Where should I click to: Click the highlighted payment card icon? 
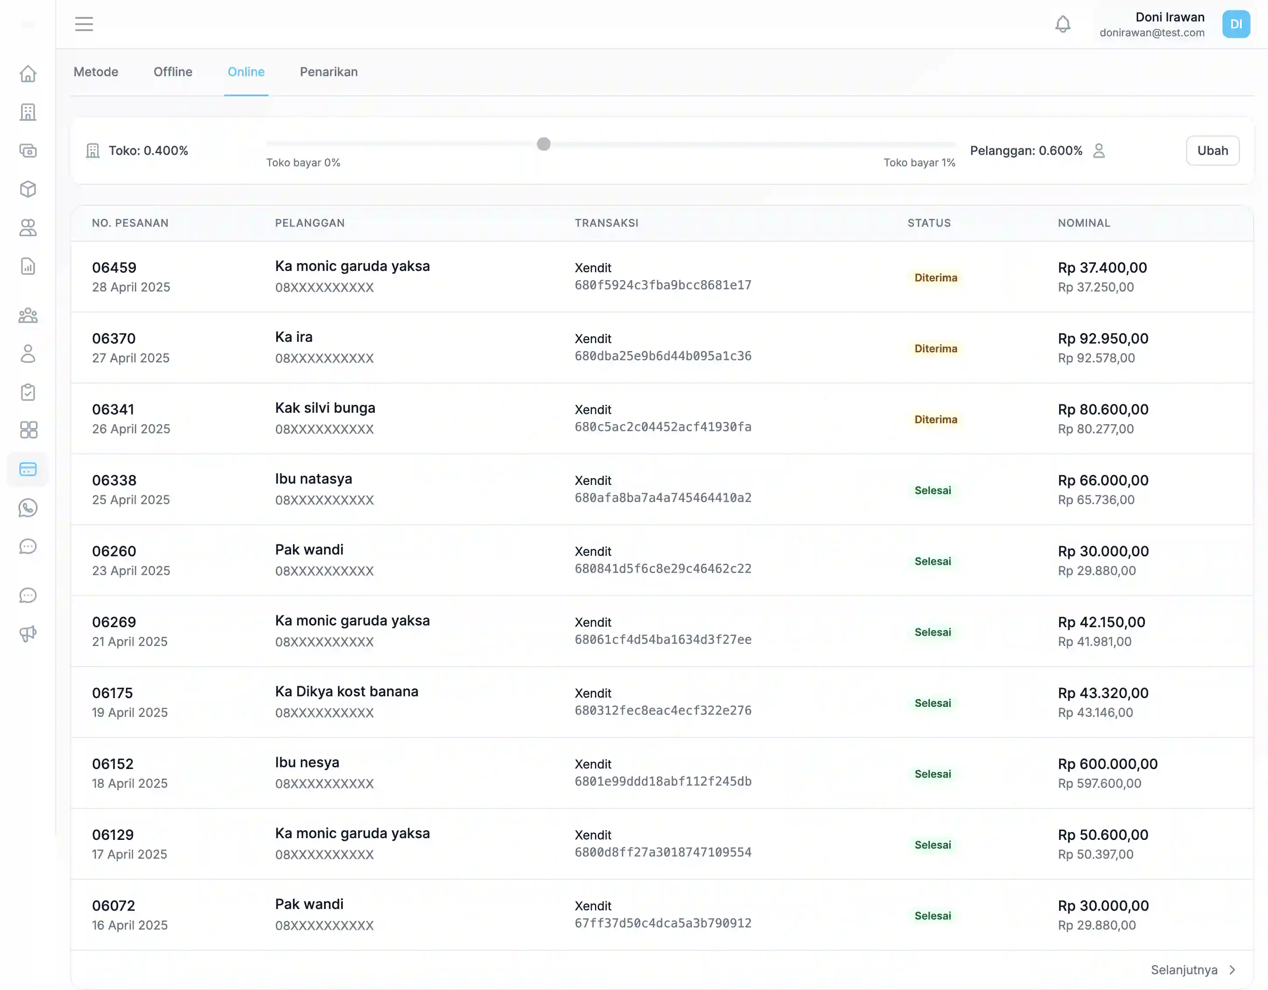click(28, 469)
